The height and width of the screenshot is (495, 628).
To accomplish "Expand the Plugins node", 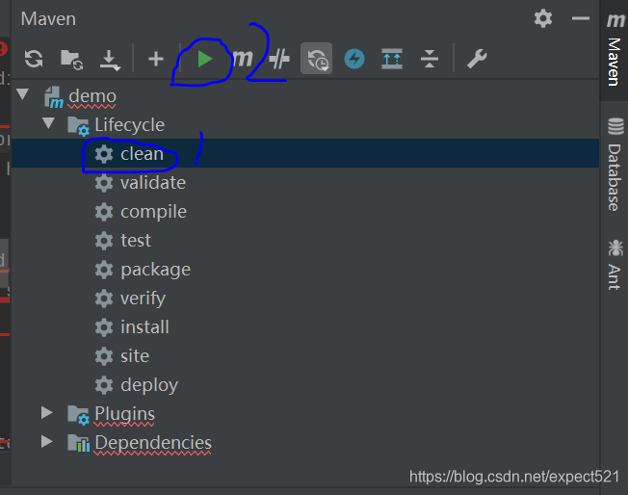I will pos(47,412).
